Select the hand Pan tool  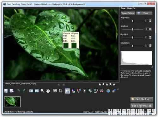(x=48, y=91)
